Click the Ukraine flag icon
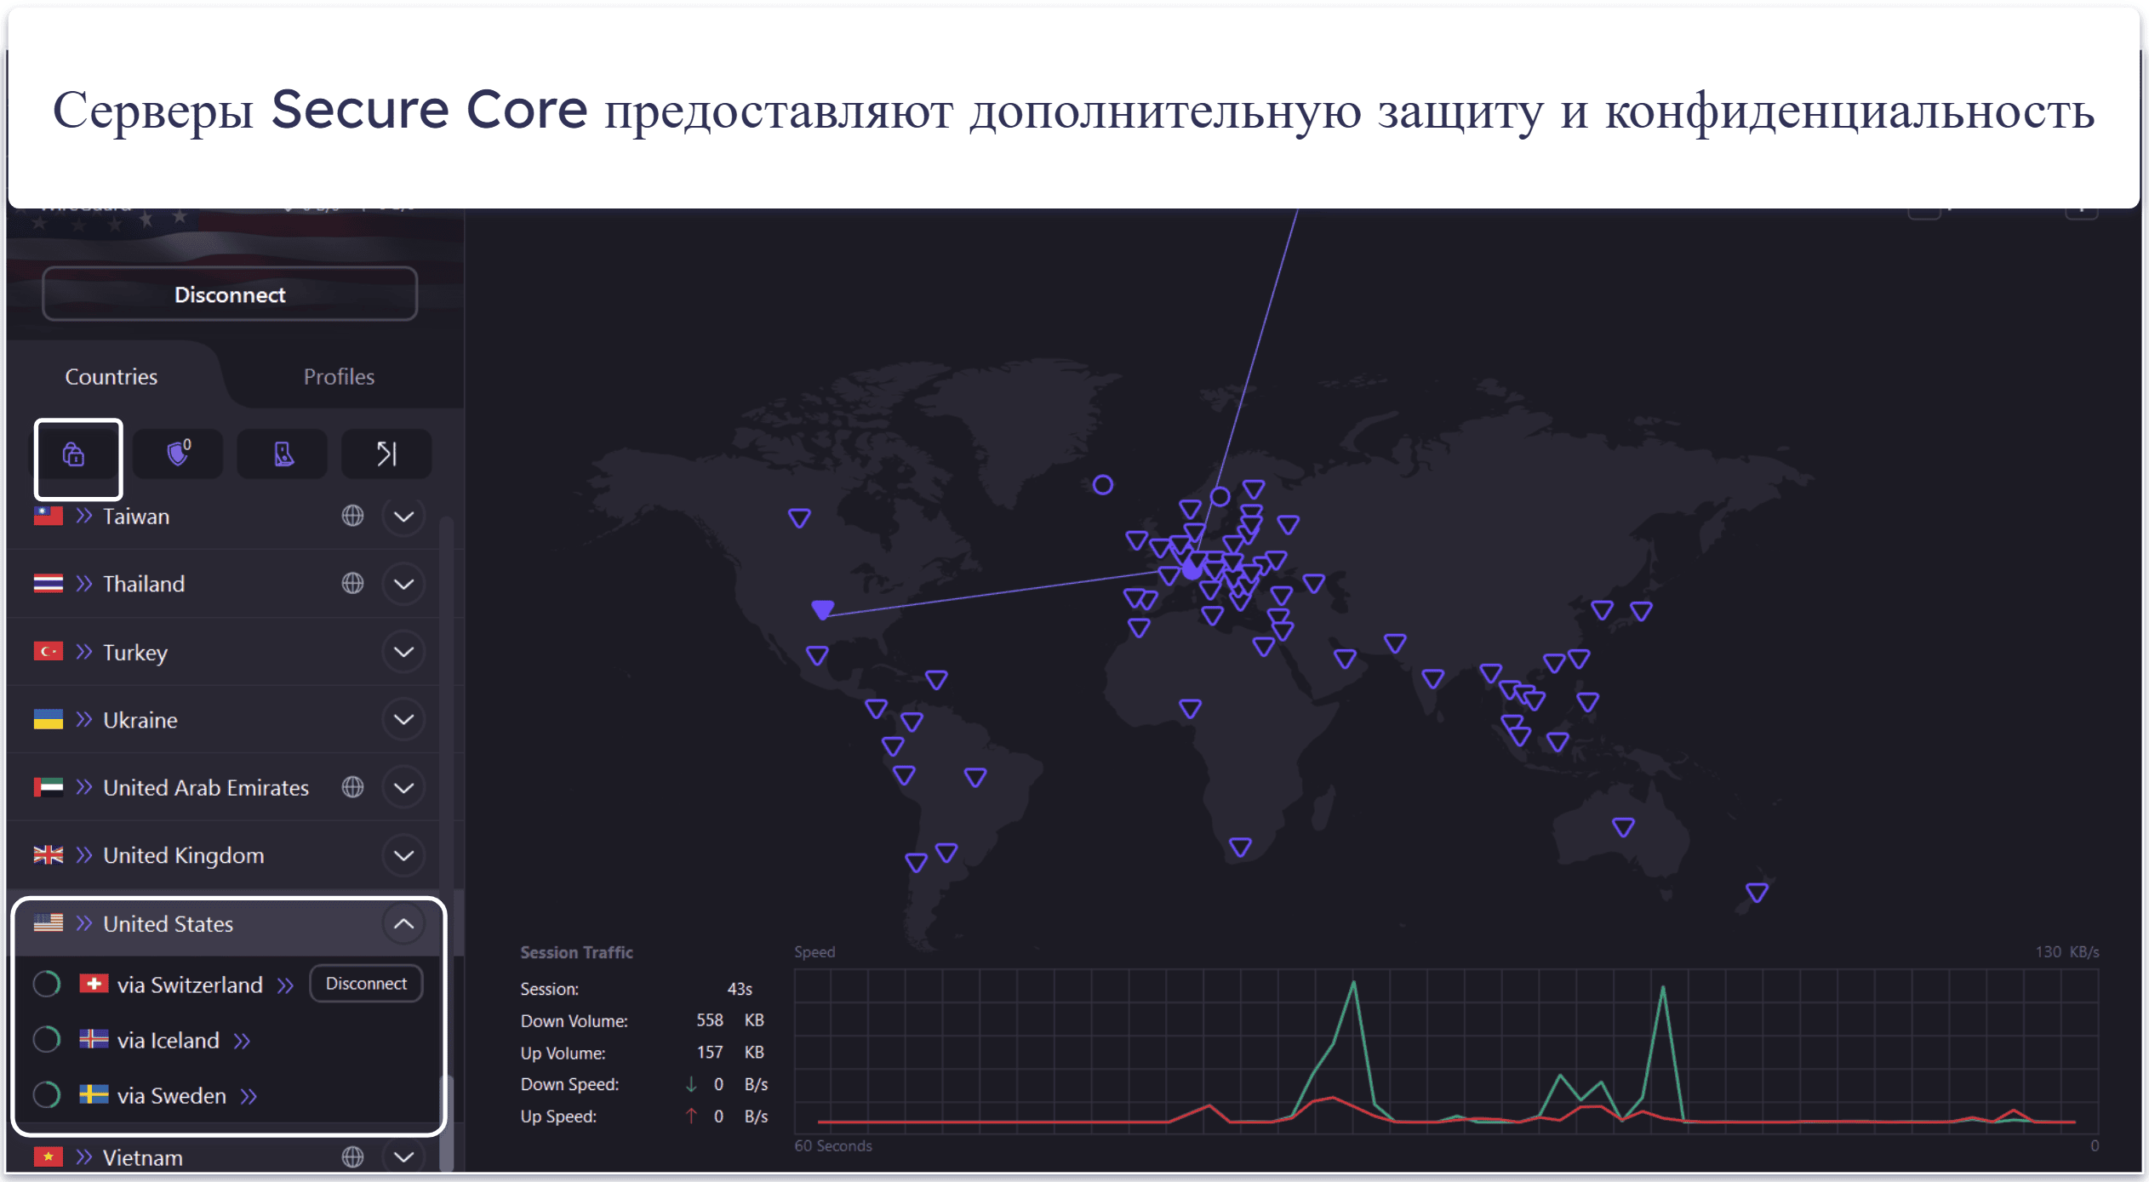Viewport: 2149px width, 1182px height. [x=49, y=720]
